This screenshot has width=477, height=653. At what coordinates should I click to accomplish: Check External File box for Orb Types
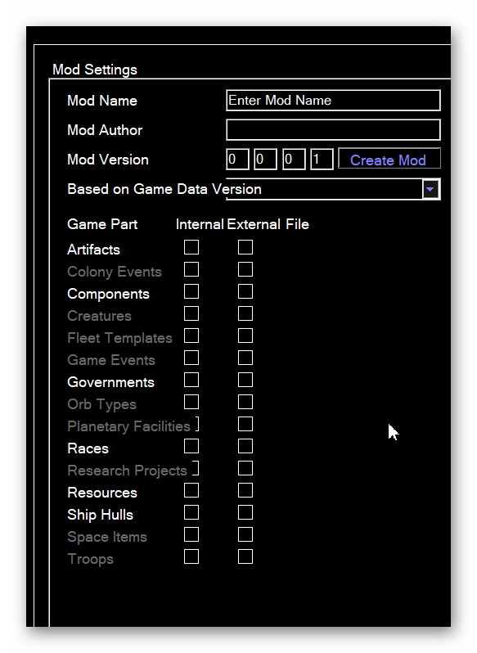point(245,402)
